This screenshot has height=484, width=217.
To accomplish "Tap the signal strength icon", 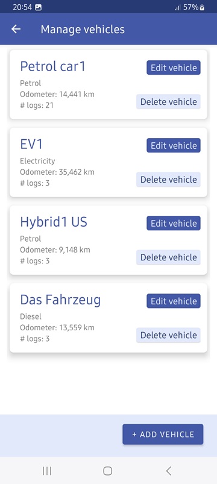I will [x=177, y=8].
